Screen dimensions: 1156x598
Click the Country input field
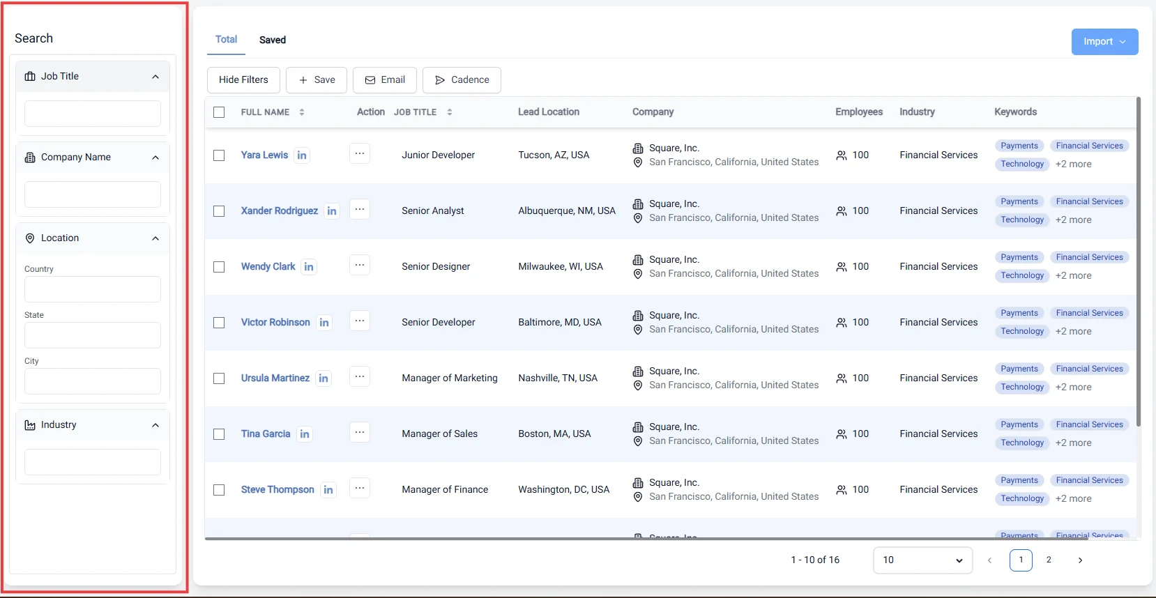click(x=93, y=289)
